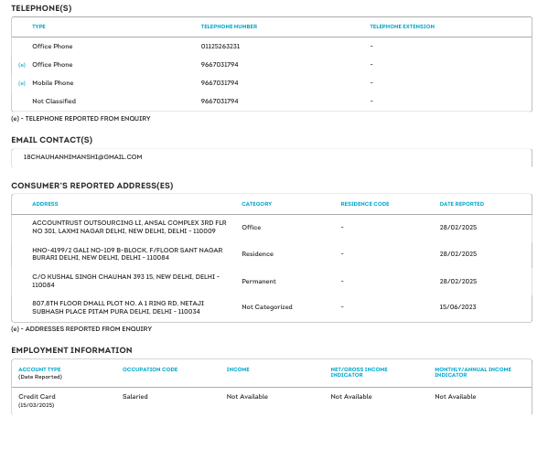Click the INCOME column header
The width and height of the screenshot is (559, 460).
coord(238,369)
